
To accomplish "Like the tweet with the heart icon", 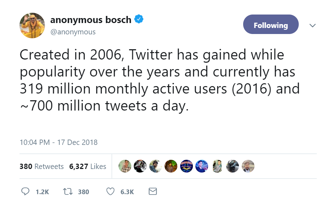I will coord(110,192).
